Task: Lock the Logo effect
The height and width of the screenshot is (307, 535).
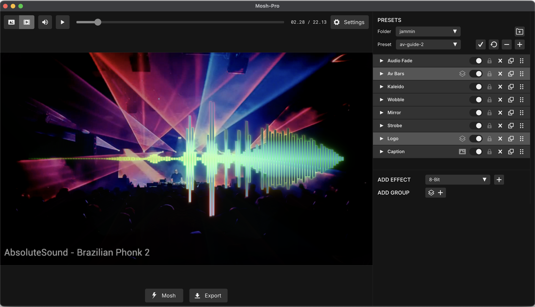Action: (x=490, y=139)
